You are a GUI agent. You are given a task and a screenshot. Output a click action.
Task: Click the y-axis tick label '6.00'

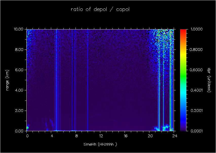19,70
